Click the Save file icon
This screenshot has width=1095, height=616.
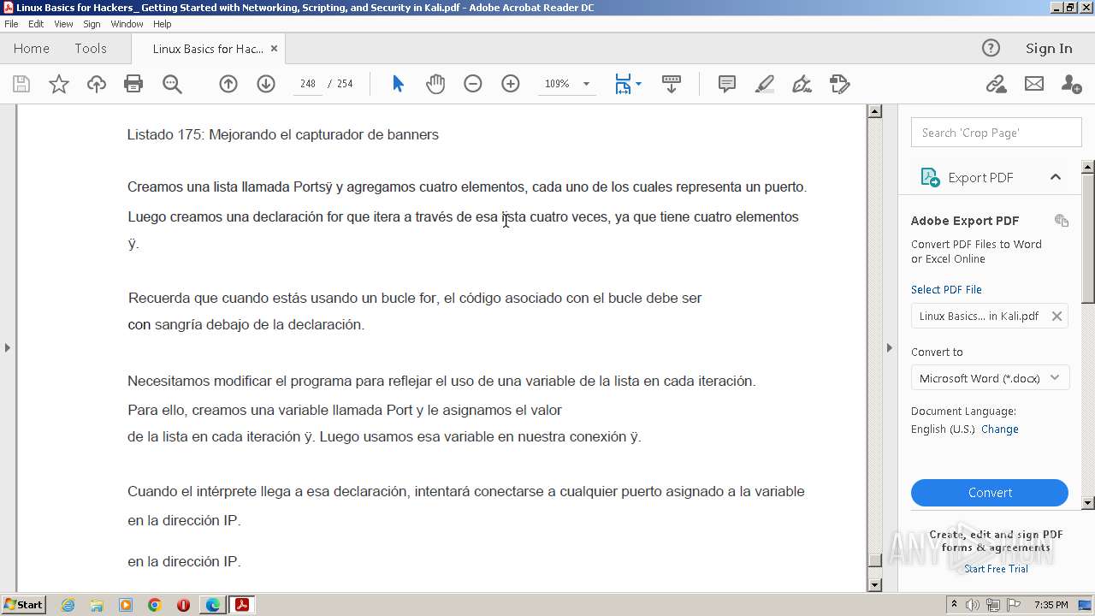click(21, 84)
